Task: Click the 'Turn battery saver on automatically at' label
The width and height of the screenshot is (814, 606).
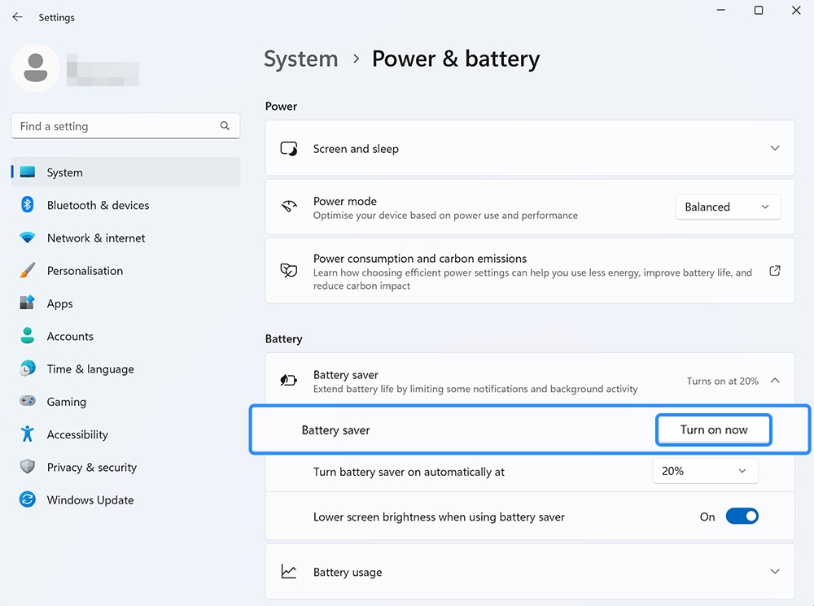Action: pos(409,472)
